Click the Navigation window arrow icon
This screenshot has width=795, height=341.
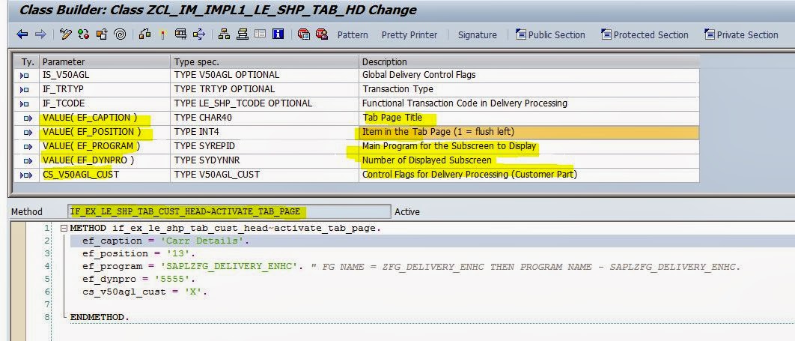pos(199,34)
